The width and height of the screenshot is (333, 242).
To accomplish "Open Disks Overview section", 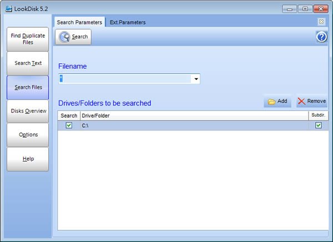I will click(x=28, y=111).
